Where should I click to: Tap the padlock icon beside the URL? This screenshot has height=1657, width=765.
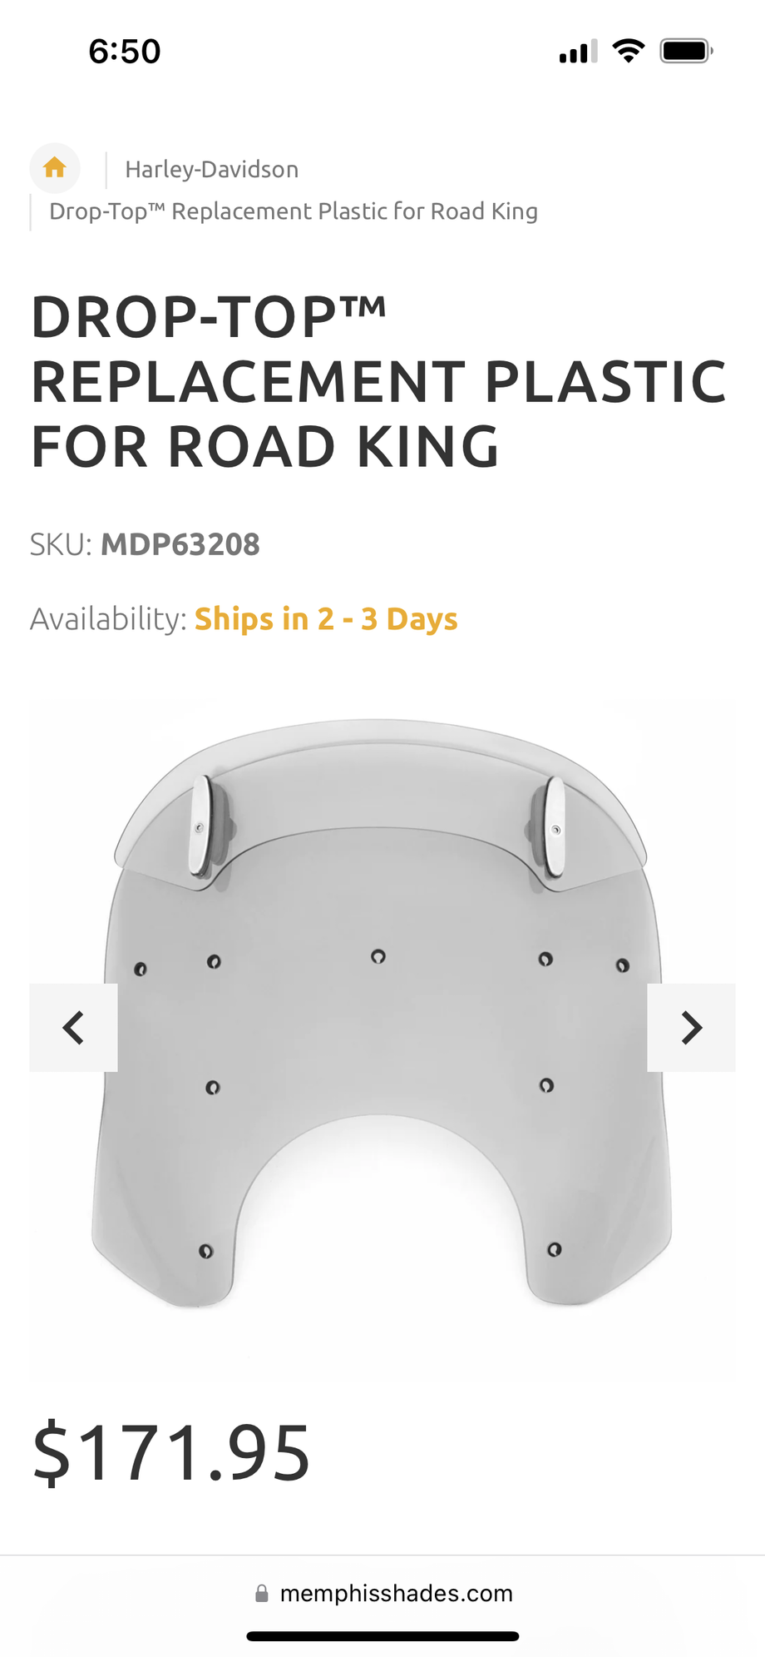click(262, 1594)
